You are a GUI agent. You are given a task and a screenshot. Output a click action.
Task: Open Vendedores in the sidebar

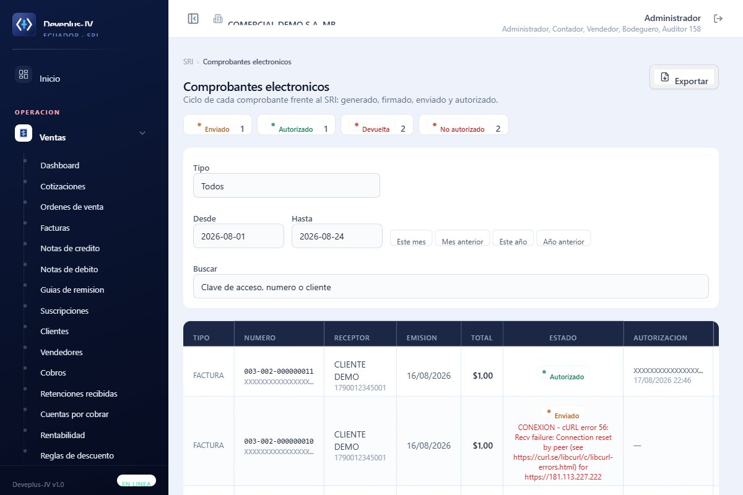[61, 352]
